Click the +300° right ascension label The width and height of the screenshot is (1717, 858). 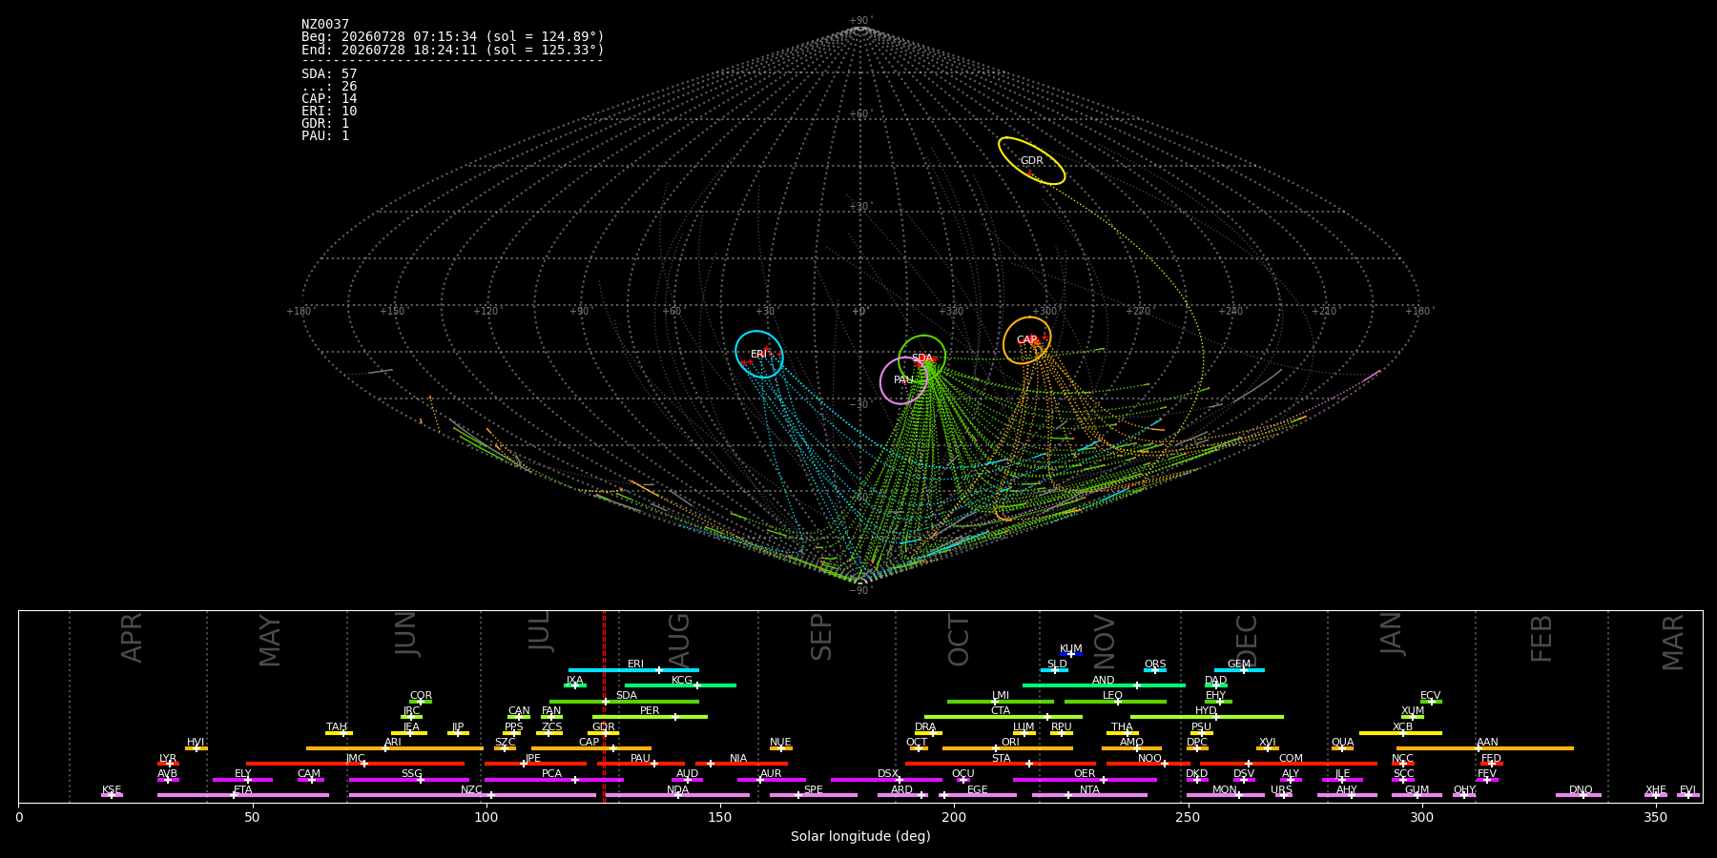coord(1045,311)
